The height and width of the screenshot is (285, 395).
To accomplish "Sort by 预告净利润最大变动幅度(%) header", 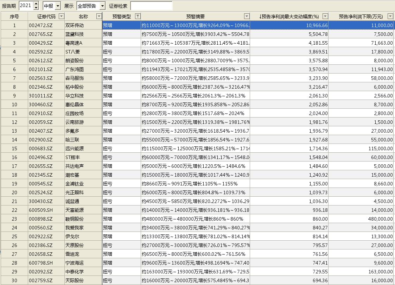I will (288, 17).
